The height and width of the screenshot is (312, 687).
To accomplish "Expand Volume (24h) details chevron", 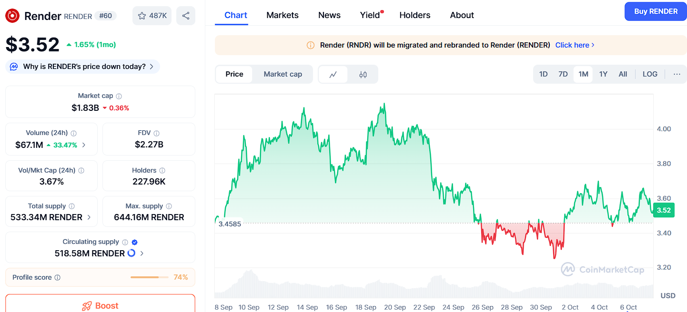I will tap(84, 145).
